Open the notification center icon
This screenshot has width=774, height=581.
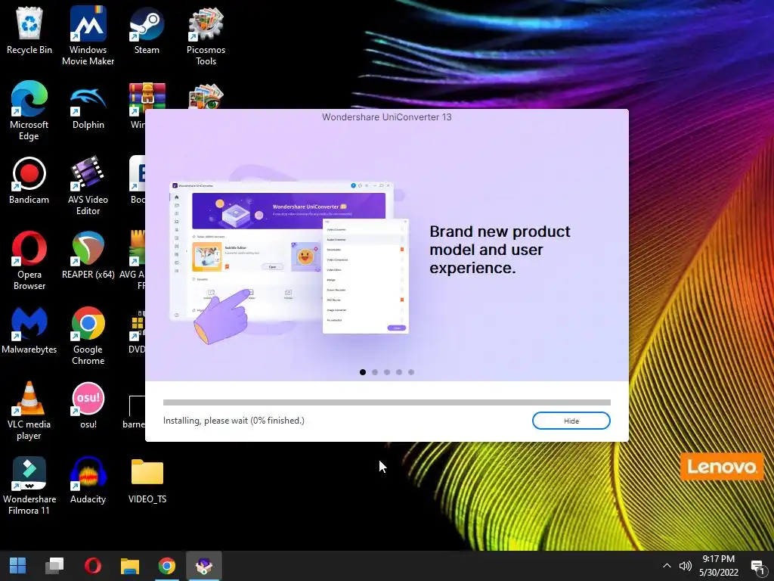[x=758, y=566]
